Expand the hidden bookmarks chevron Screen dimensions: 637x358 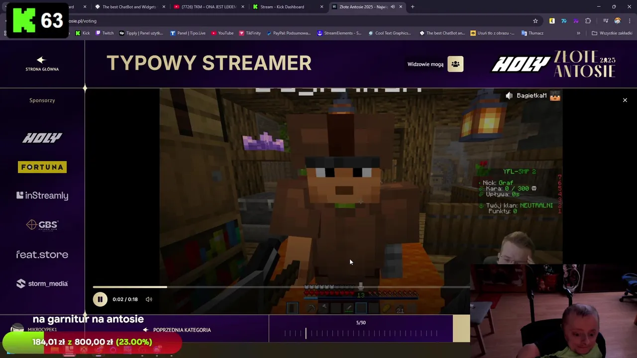pyautogui.click(x=578, y=33)
